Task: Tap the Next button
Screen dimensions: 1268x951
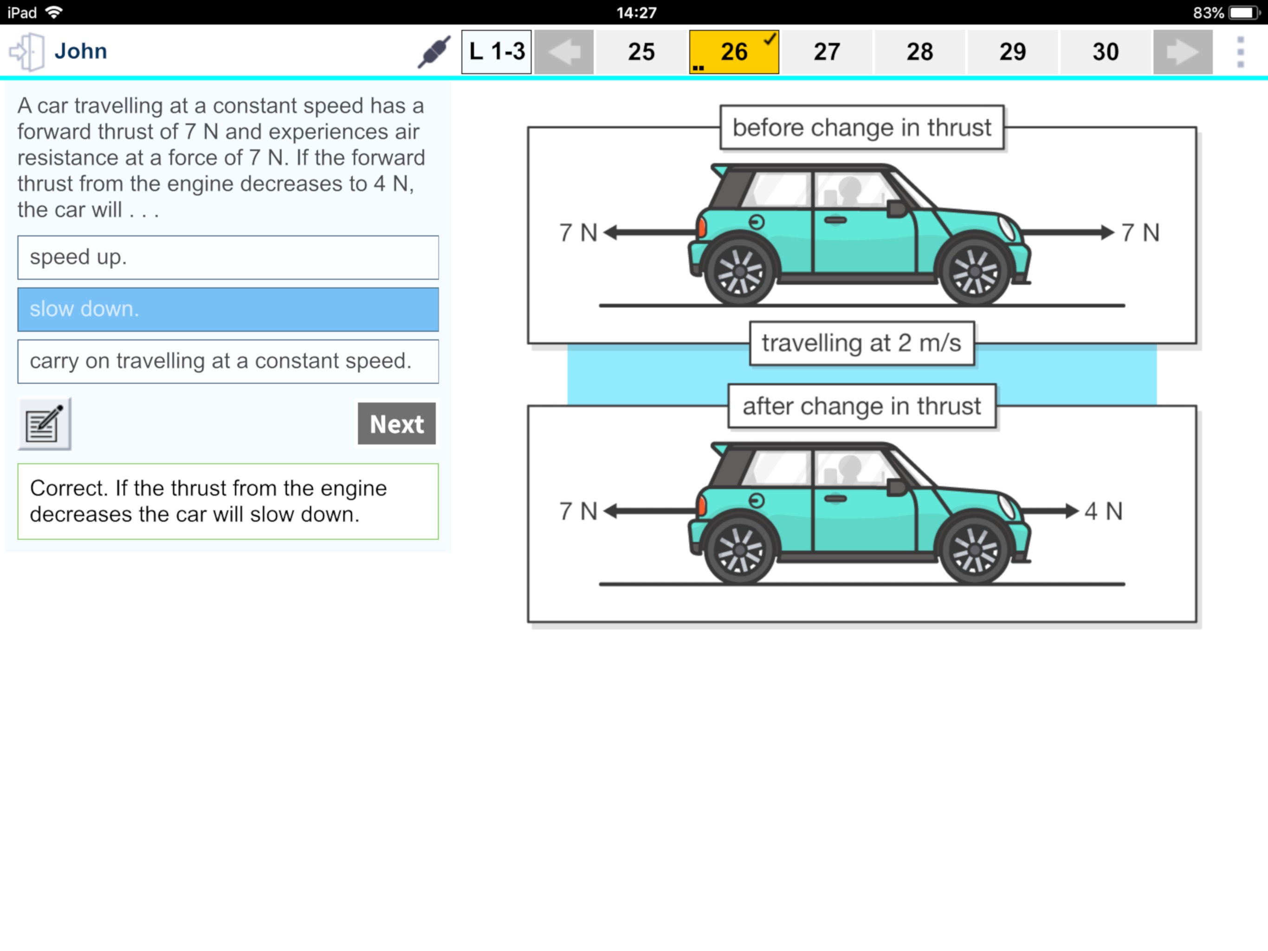Action: coord(397,424)
